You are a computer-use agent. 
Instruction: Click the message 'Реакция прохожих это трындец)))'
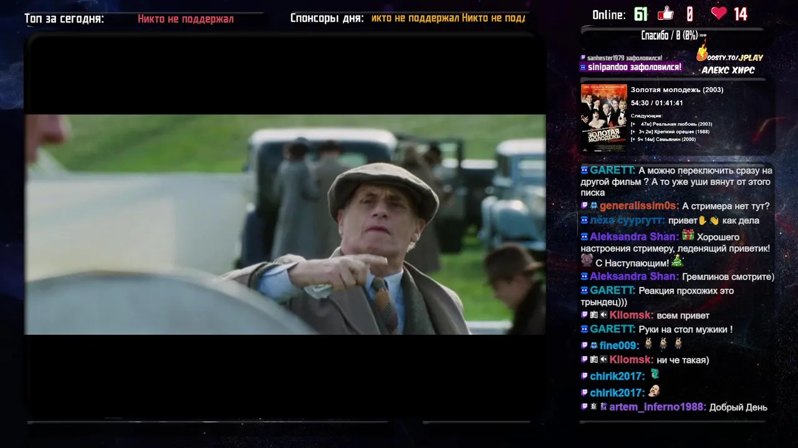(657, 296)
